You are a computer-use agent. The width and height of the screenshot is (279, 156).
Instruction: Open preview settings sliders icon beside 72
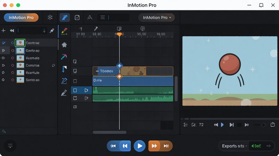[x=186, y=125]
